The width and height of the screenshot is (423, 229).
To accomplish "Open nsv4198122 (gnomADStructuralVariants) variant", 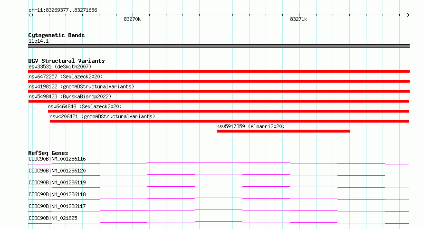I will point(81,86).
